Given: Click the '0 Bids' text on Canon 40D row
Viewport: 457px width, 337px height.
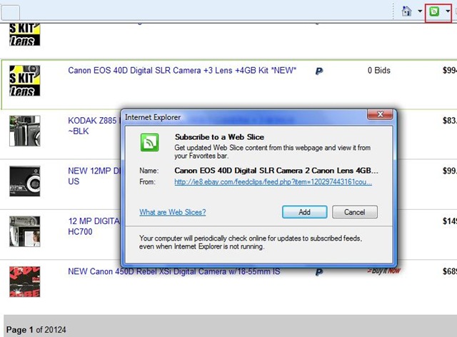Looking at the screenshot, I should click(x=379, y=71).
